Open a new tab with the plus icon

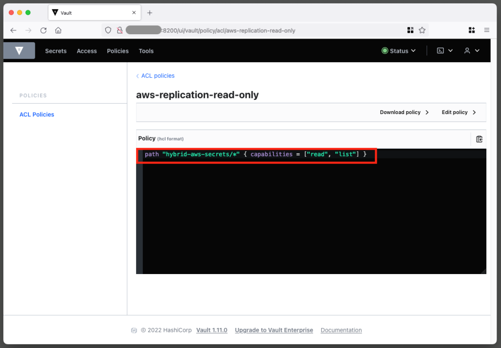tap(149, 12)
